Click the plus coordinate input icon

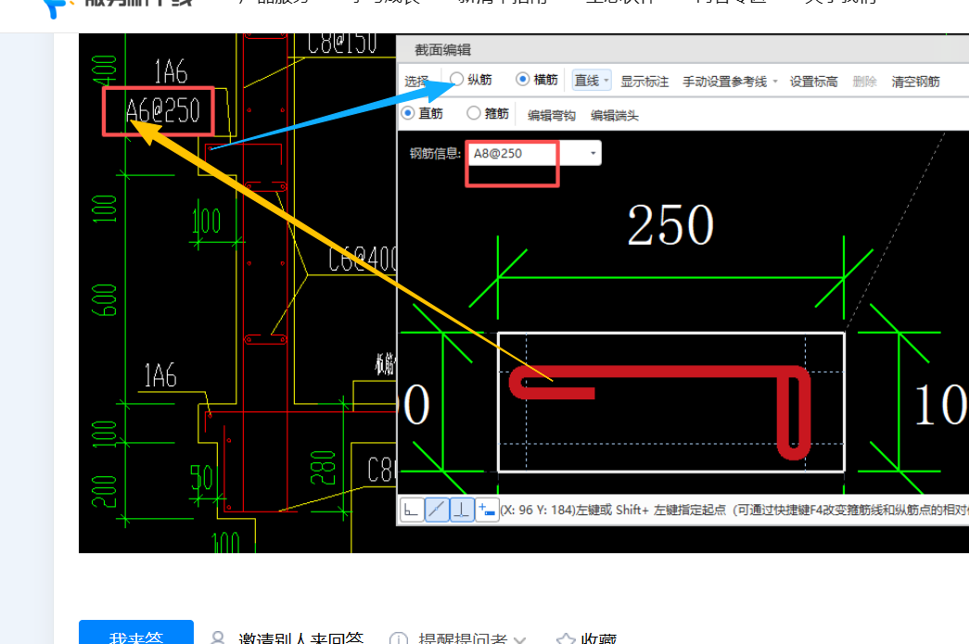point(487,510)
